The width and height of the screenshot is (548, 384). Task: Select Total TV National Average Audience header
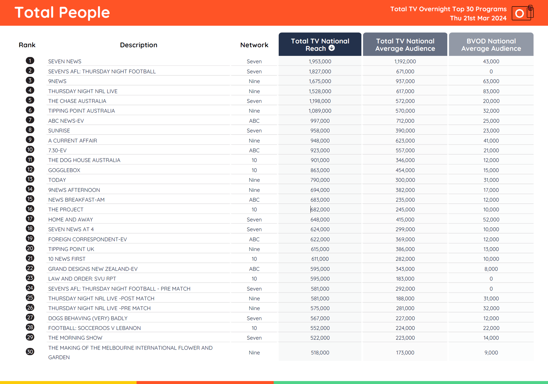pyautogui.click(x=405, y=45)
